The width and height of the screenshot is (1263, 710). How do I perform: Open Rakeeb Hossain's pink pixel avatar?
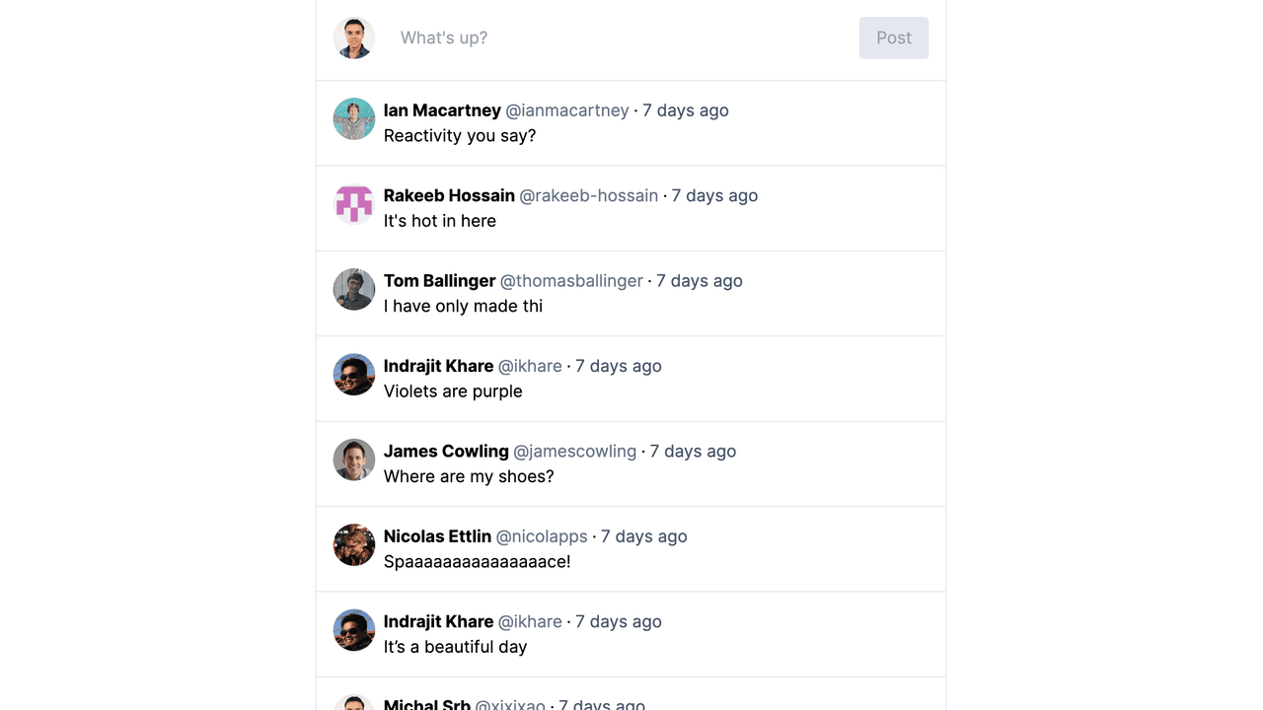(x=354, y=204)
